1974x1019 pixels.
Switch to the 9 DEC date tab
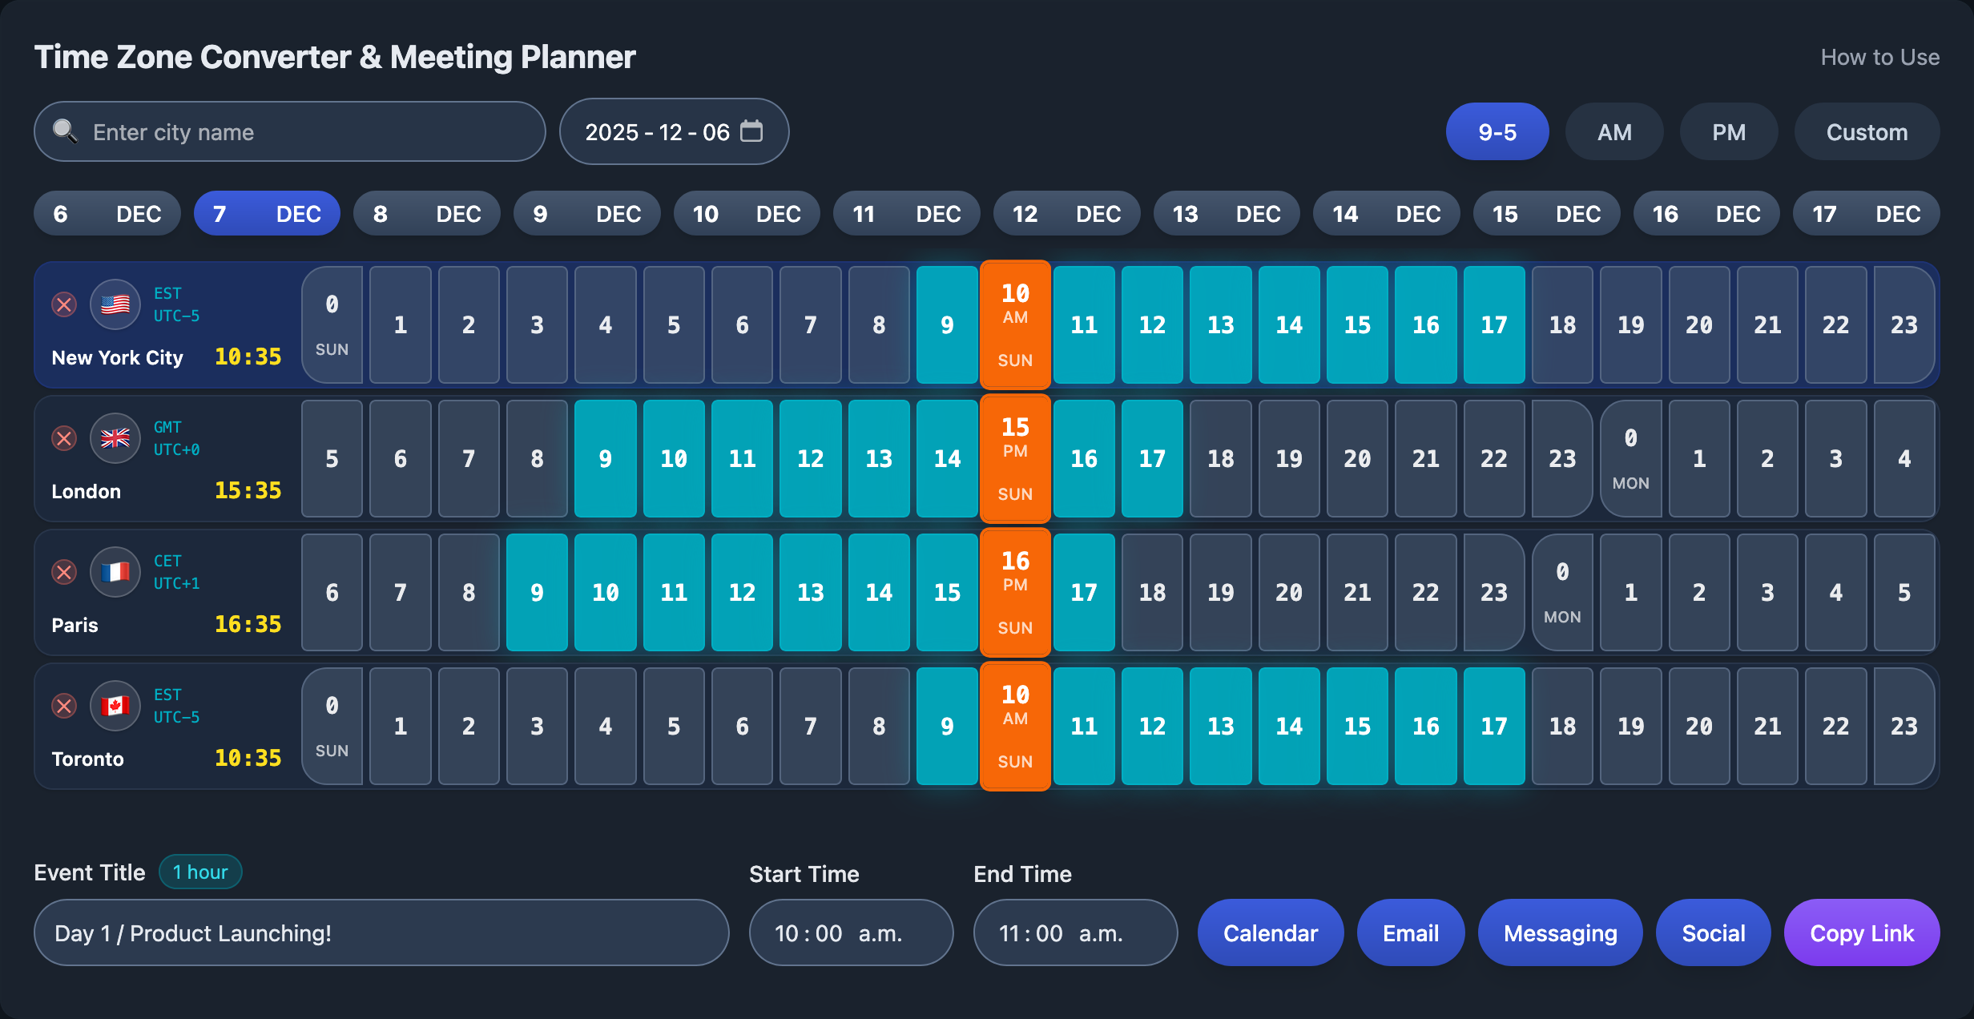click(586, 214)
